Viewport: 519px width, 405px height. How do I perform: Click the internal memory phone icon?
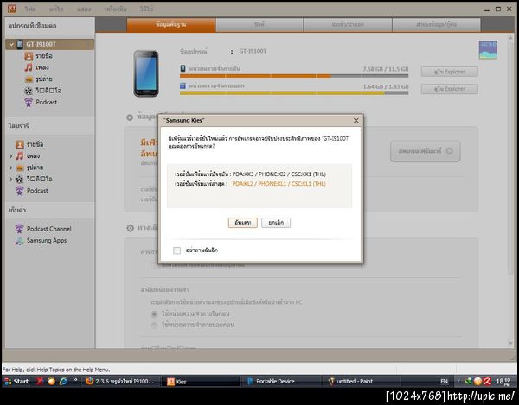coord(183,68)
